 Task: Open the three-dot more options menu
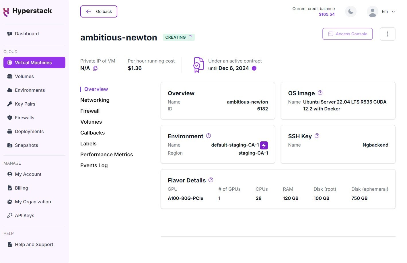pos(387,34)
